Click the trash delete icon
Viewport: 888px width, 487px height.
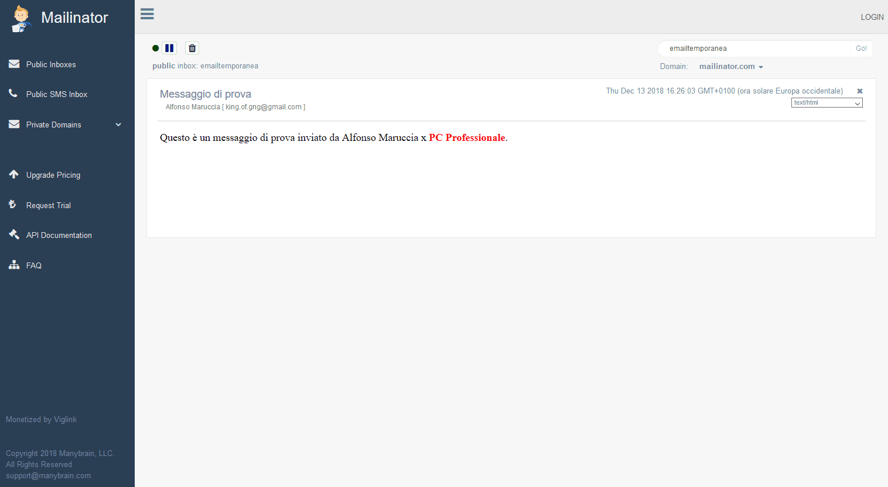(x=192, y=48)
